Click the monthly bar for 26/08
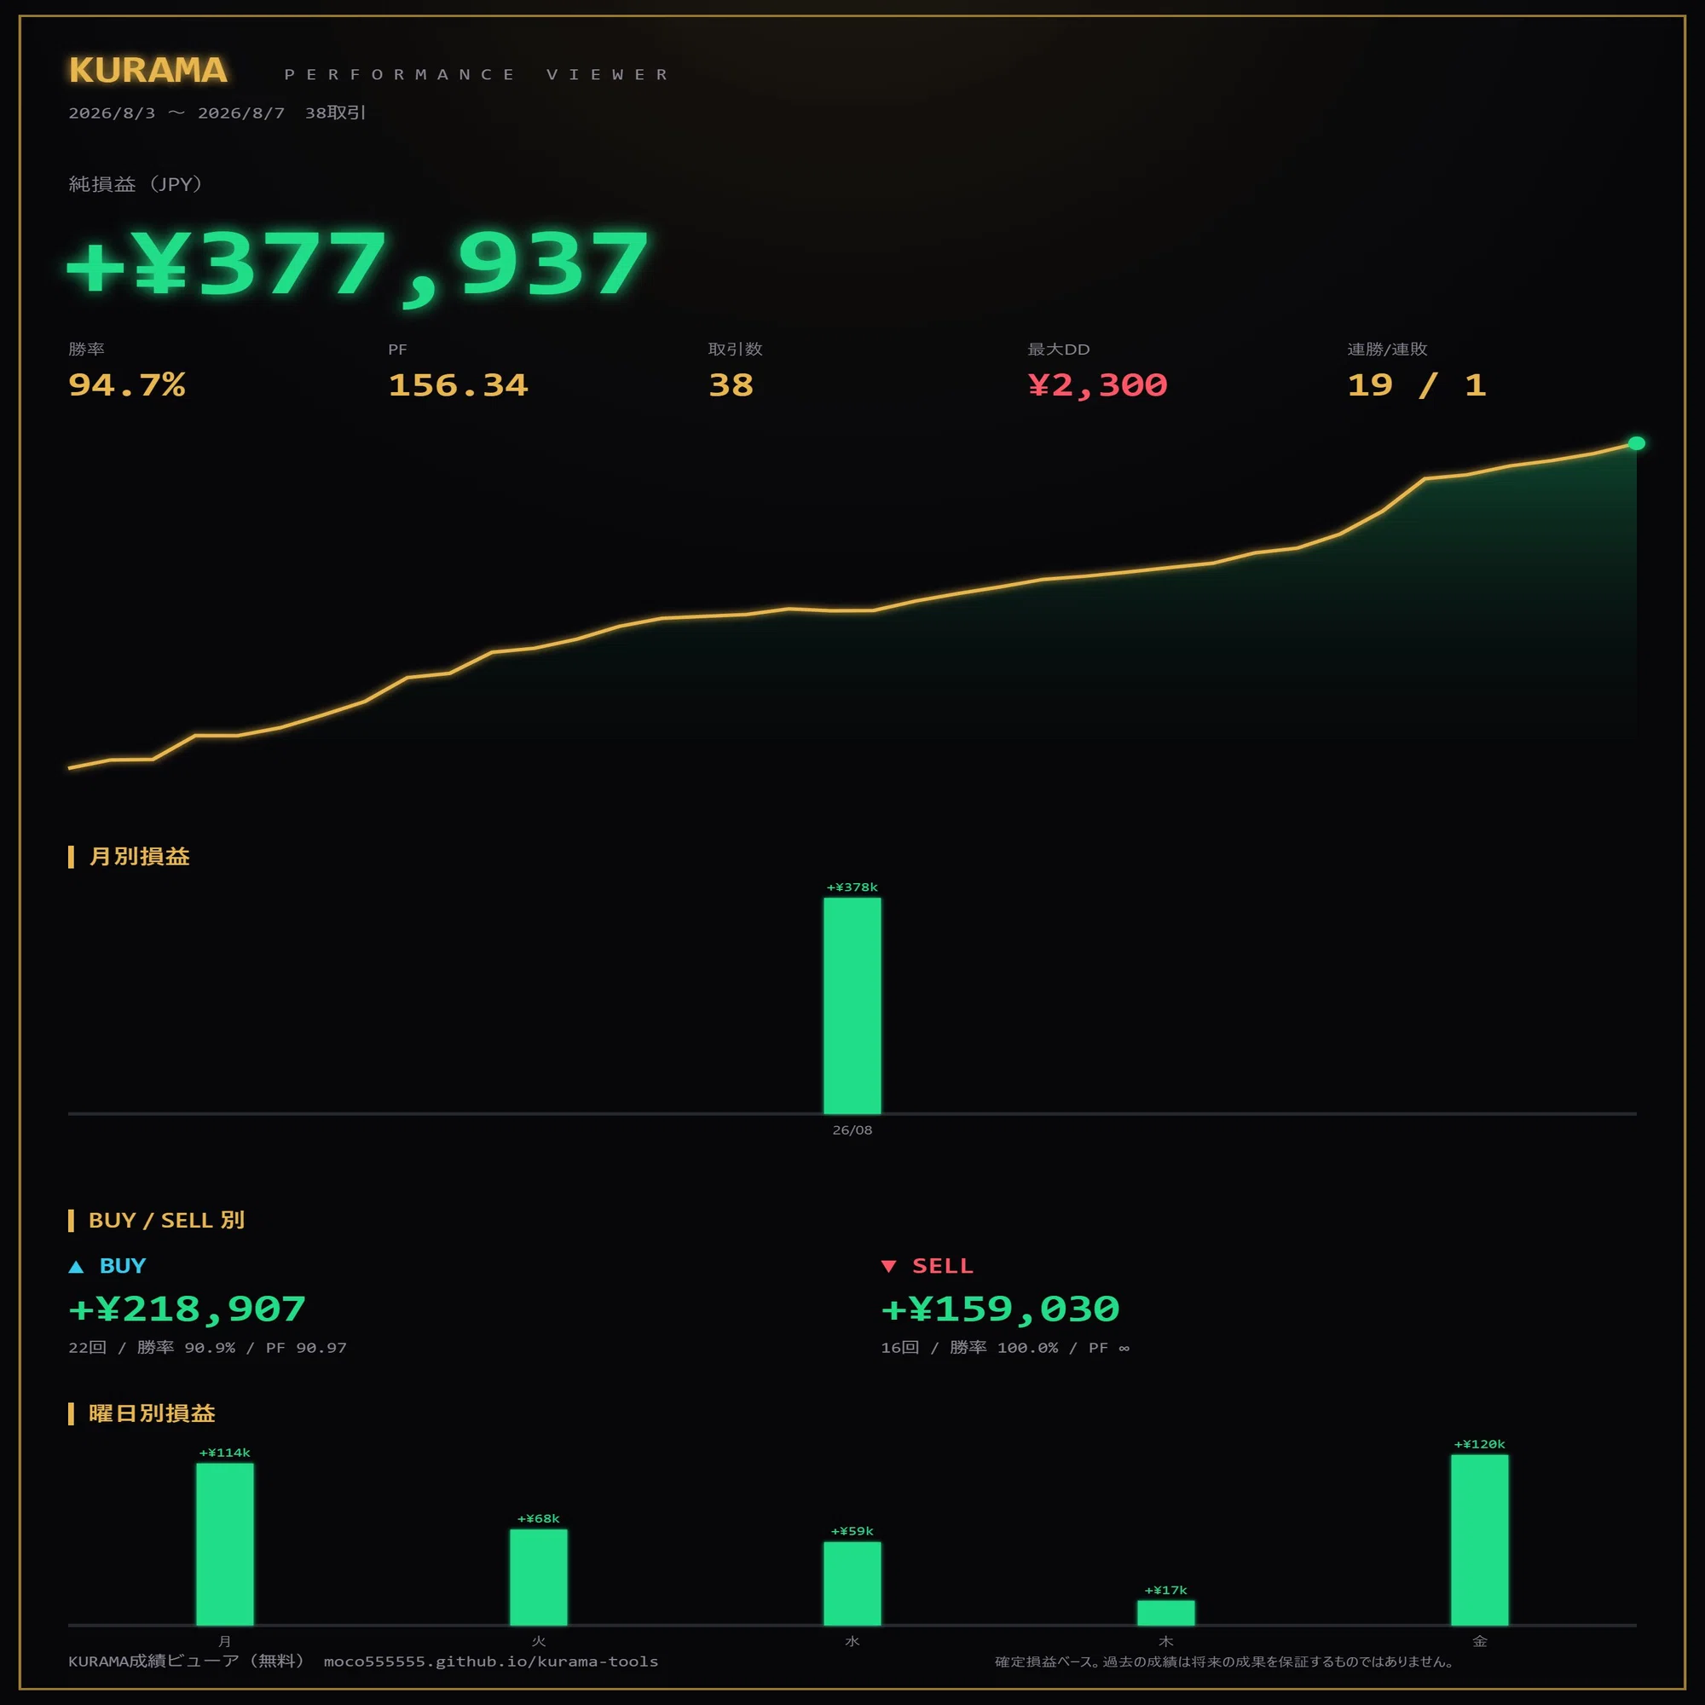Viewport: 1705px width, 1705px height. coord(852,1006)
